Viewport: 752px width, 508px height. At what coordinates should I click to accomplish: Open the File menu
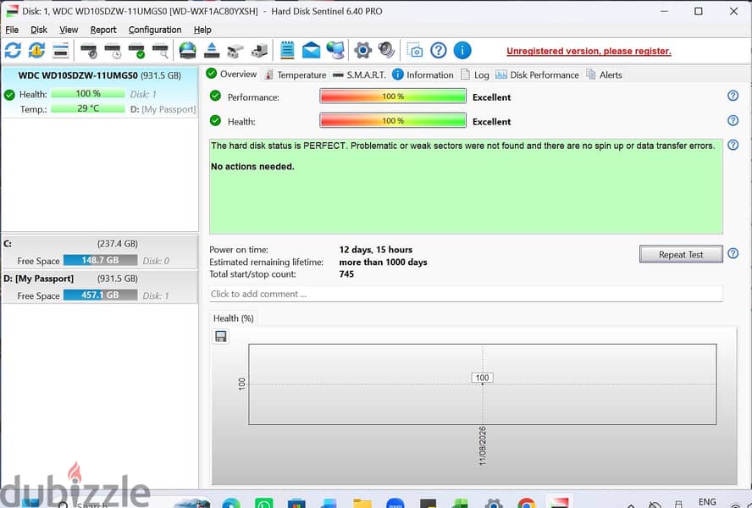[12, 30]
